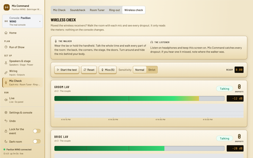Image resolution: width=253 pixels, height=158 pixels.
Task: Click the Wiring cable icon
Action: [x=6, y=73]
